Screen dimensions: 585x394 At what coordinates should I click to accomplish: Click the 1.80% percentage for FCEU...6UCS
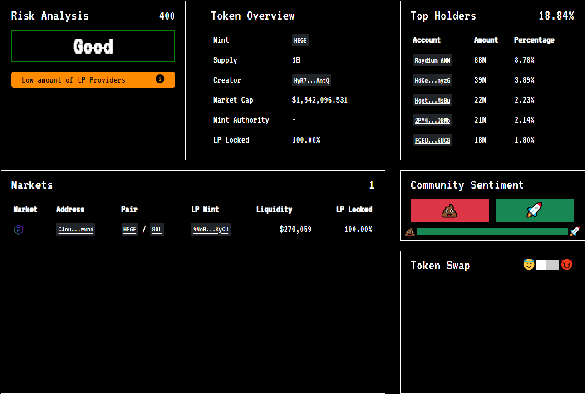524,140
